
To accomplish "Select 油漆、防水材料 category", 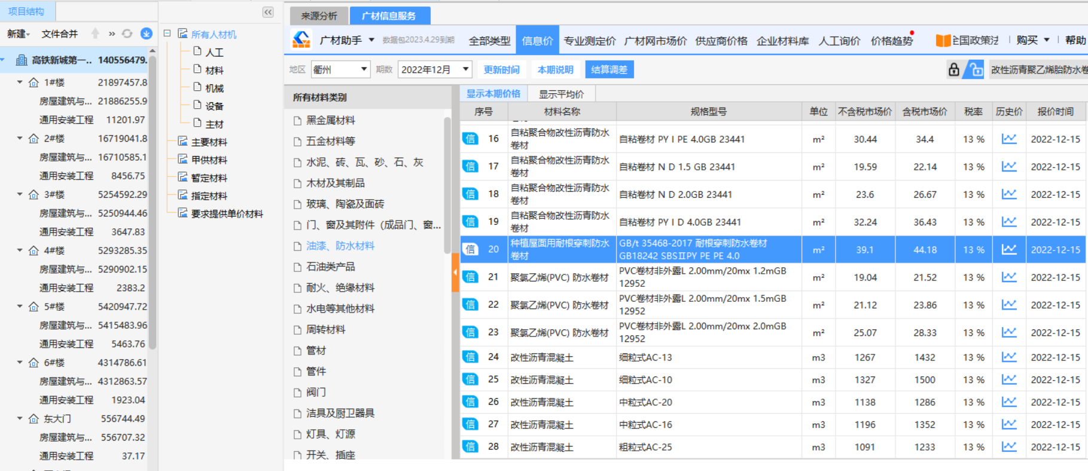I will (340, 246).
